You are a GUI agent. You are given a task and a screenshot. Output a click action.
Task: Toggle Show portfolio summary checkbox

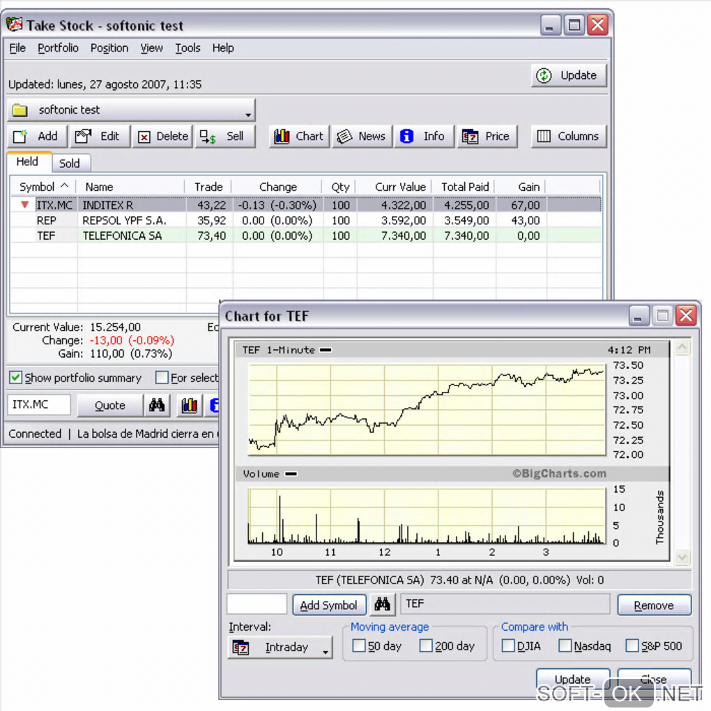pyautogui.click(x=15, y=377)
